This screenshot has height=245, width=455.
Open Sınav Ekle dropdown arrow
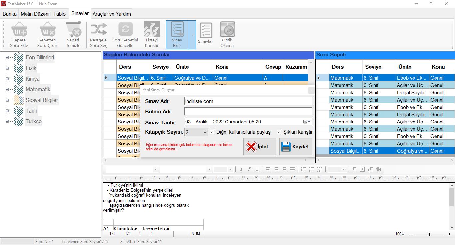[x=193, y=35]
